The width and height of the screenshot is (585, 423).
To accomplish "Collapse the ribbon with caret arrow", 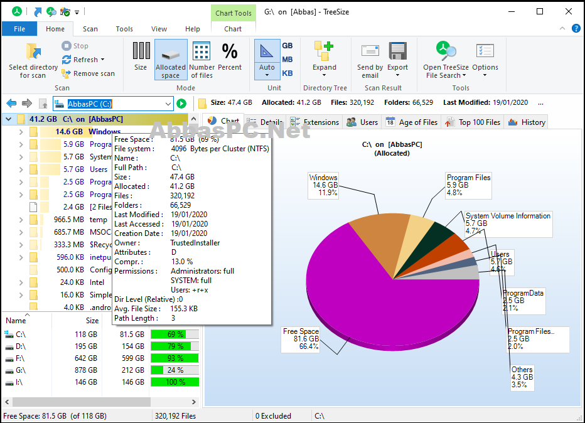I will click(x=562, y=28).
